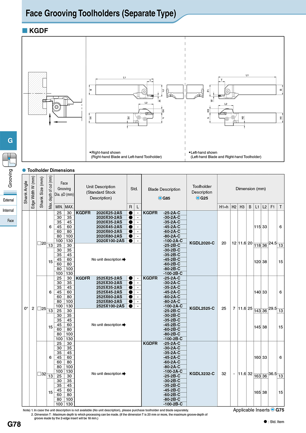The image size is (306, 433).
Task: Click the Dimension (mm) column header
Action: point(251,189)
